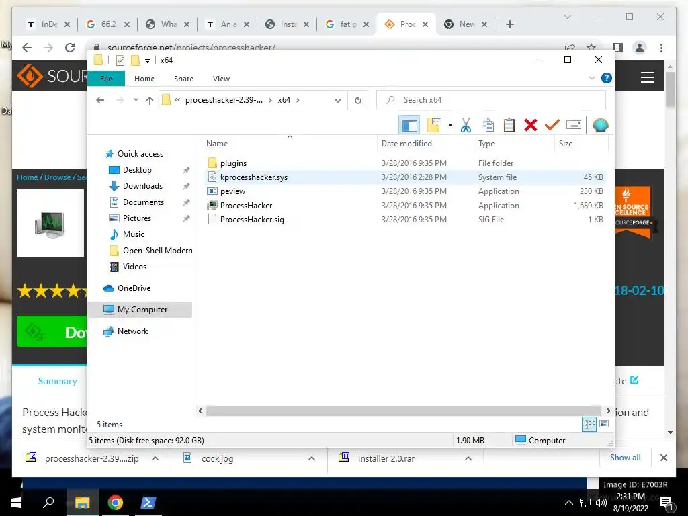The height and width of the screenshot is (516, 688).
Task: Click Show all downloads in Chrome
Action: [x=625, y=458]
